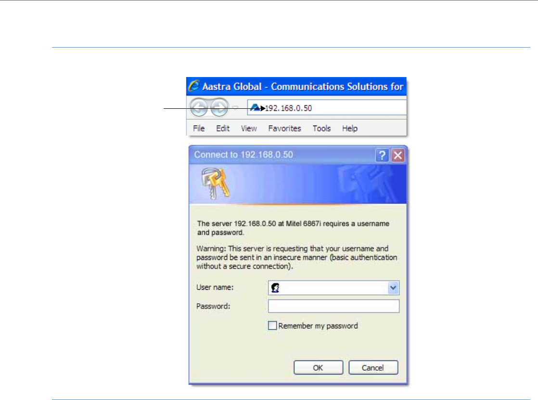
Task: Open the File menu
Action: click(x=199, y=129)
